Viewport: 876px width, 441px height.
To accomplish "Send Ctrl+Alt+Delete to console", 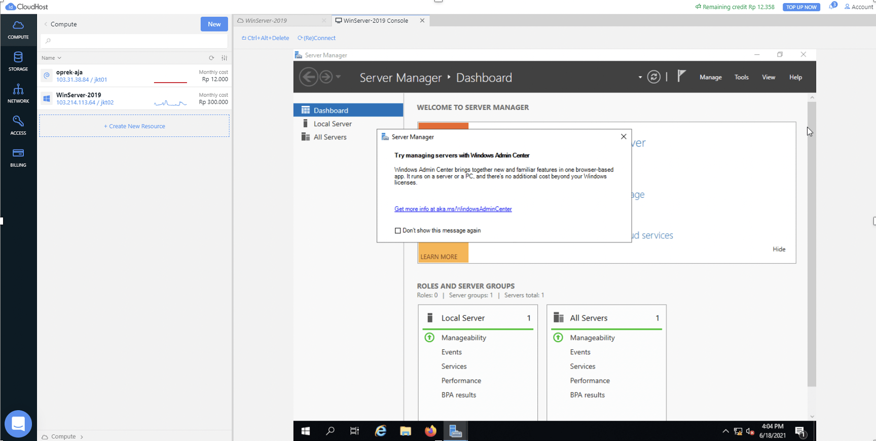I will 265,38.
